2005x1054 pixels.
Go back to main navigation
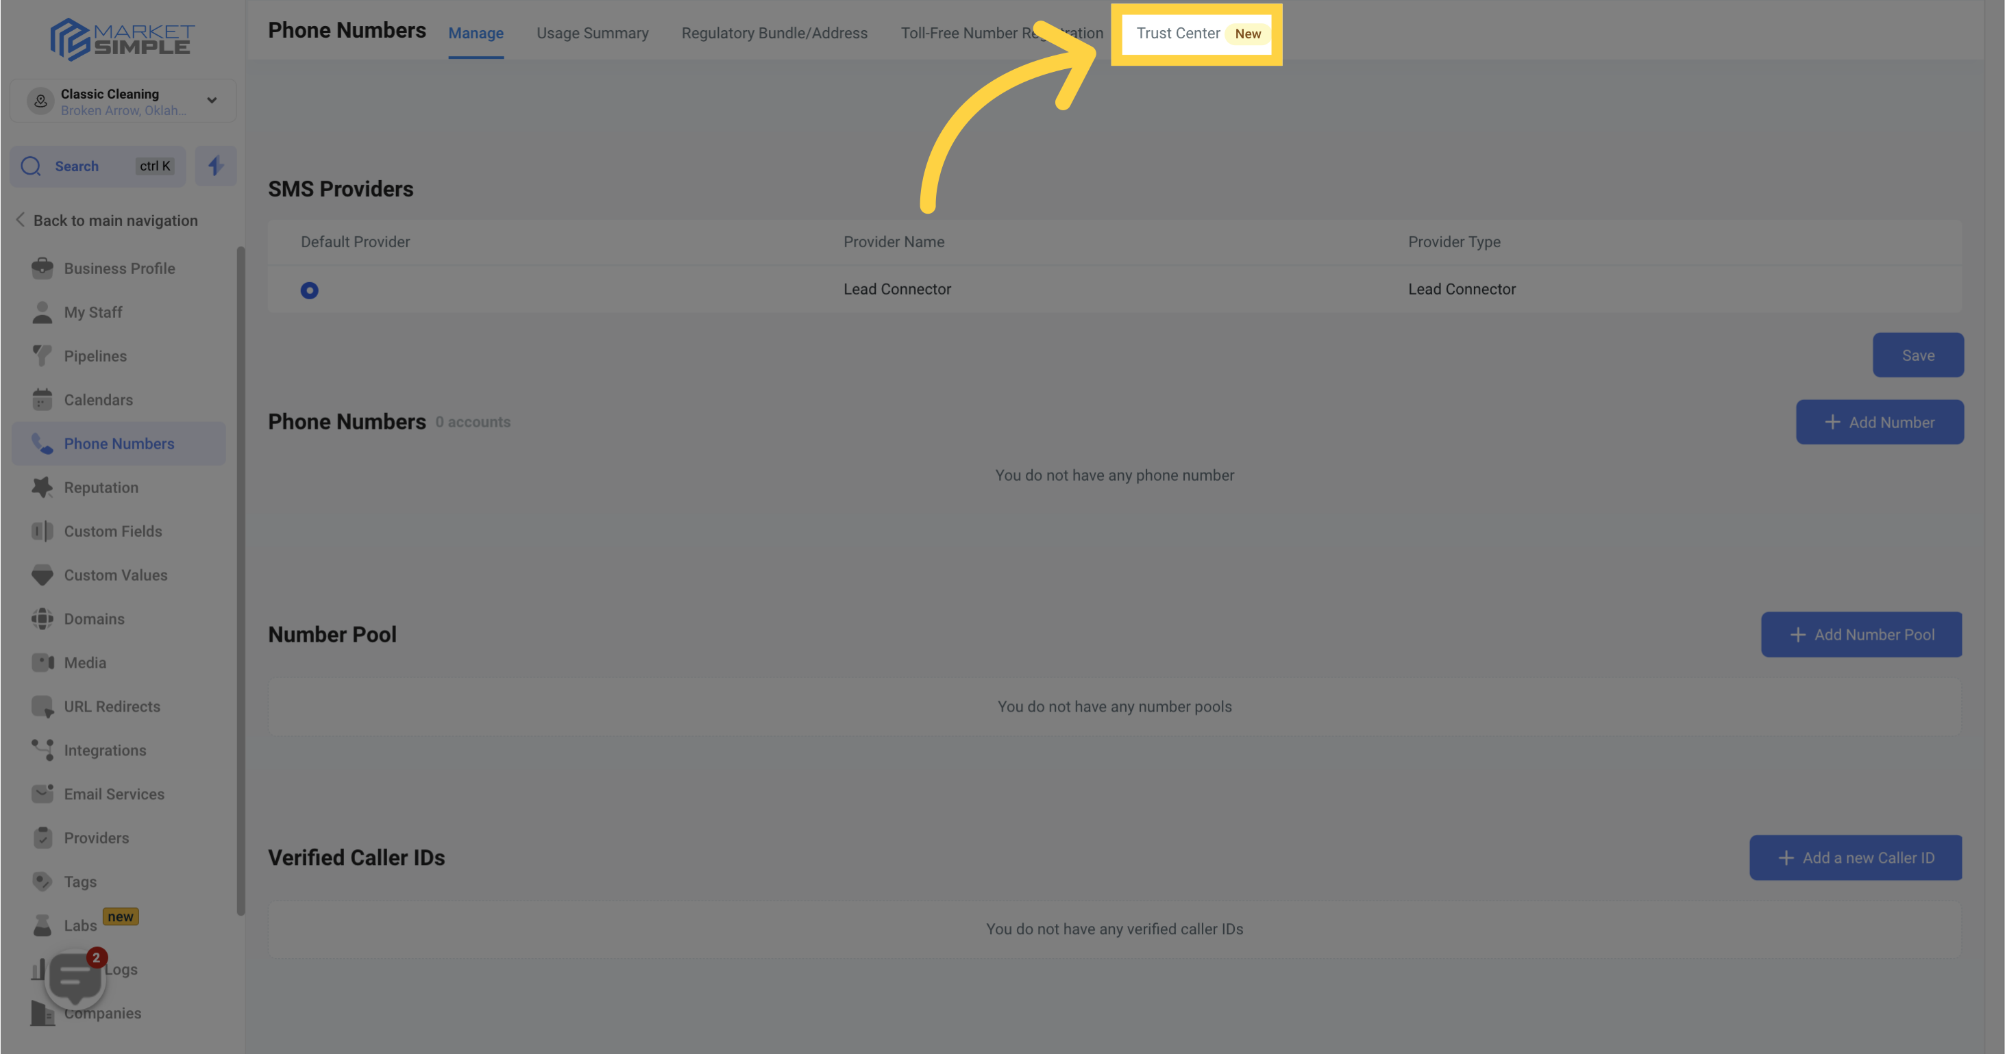(x=107, y=221)
